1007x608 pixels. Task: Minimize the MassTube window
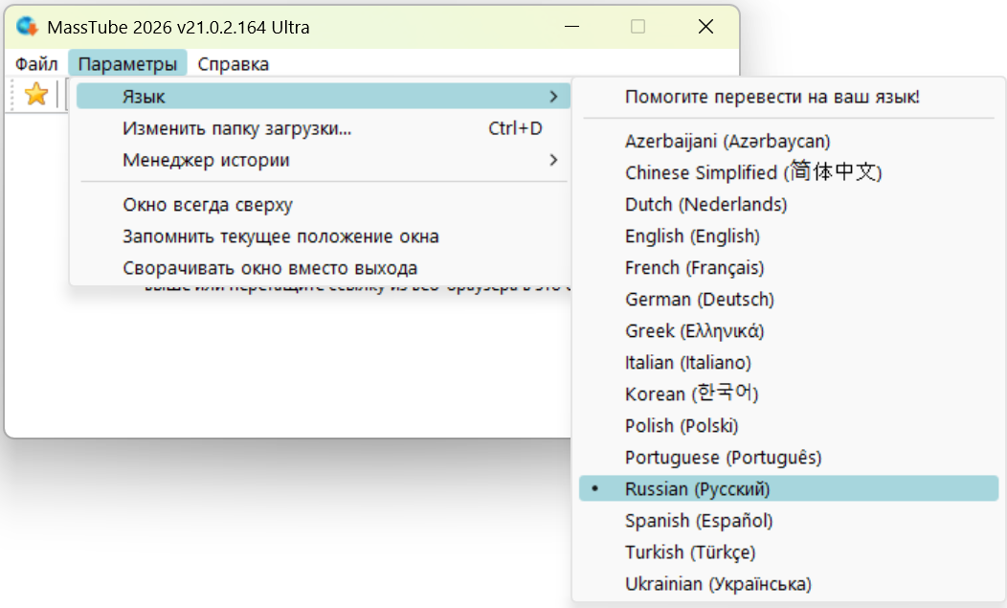tap(571, 27)
